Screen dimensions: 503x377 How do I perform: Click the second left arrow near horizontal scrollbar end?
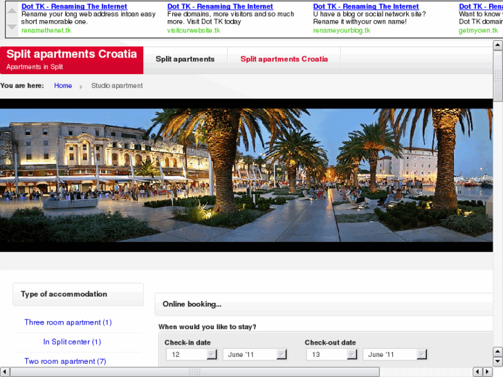(x=477, y=372)
